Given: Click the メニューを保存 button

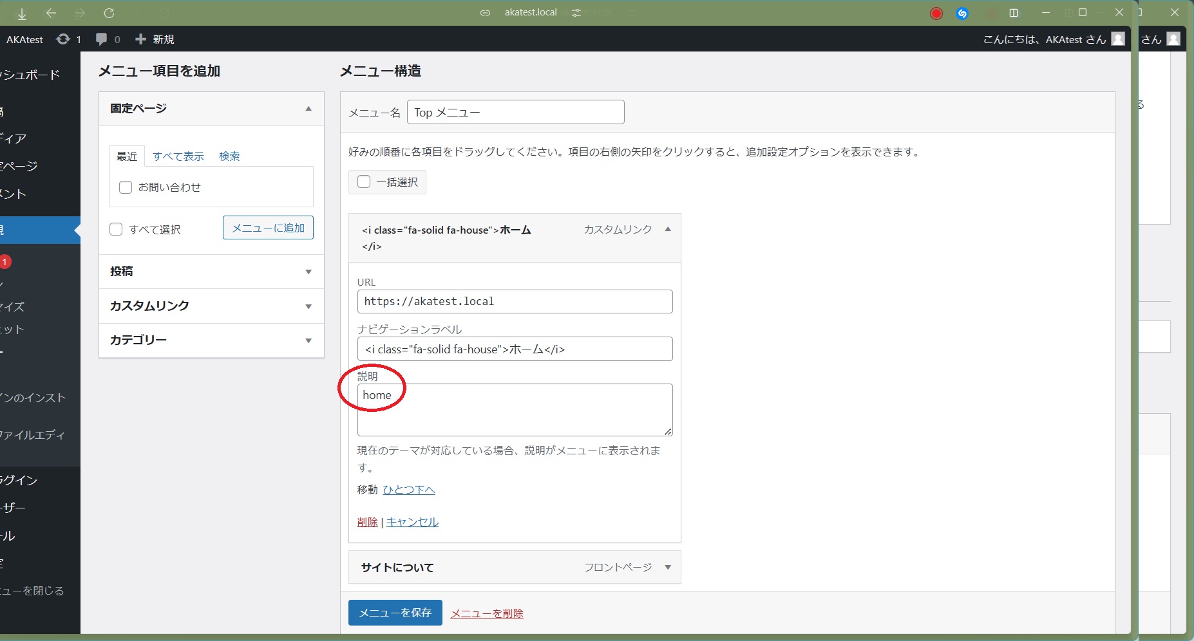Looking at the screenshot, I should tap(395, 613).
